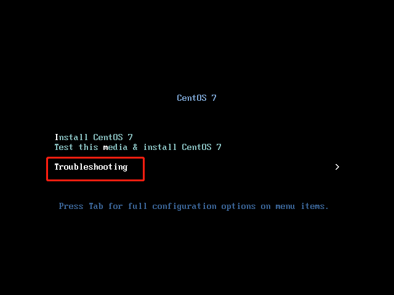Click the number 7 in the title

(214, 98)
